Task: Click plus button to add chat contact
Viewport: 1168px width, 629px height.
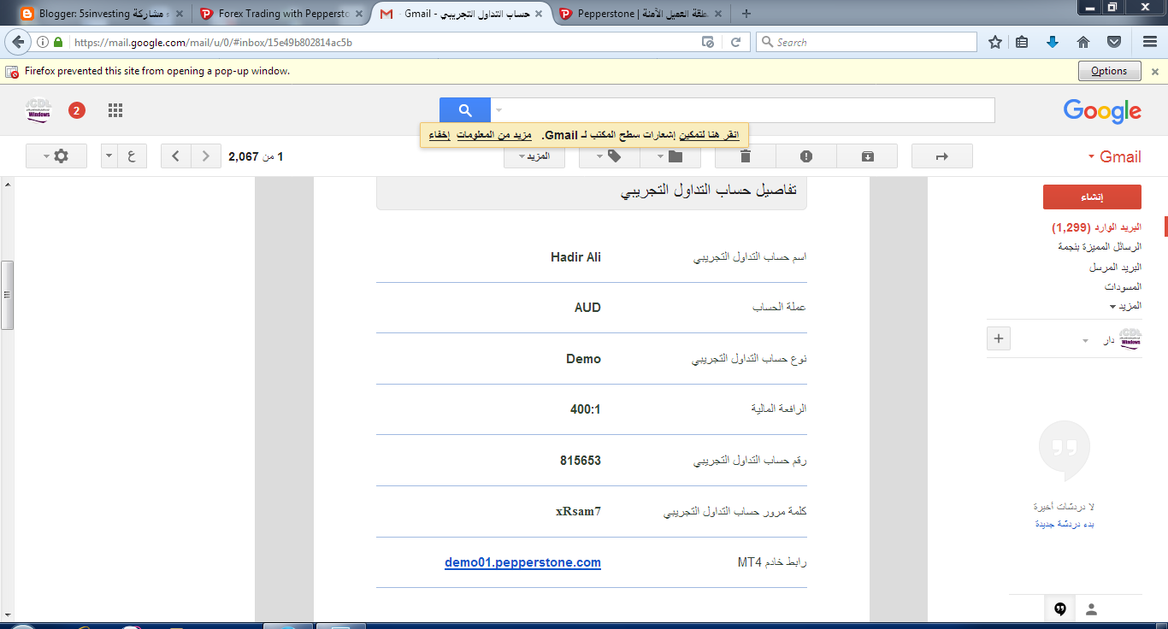Action: (x=999, y=338)
